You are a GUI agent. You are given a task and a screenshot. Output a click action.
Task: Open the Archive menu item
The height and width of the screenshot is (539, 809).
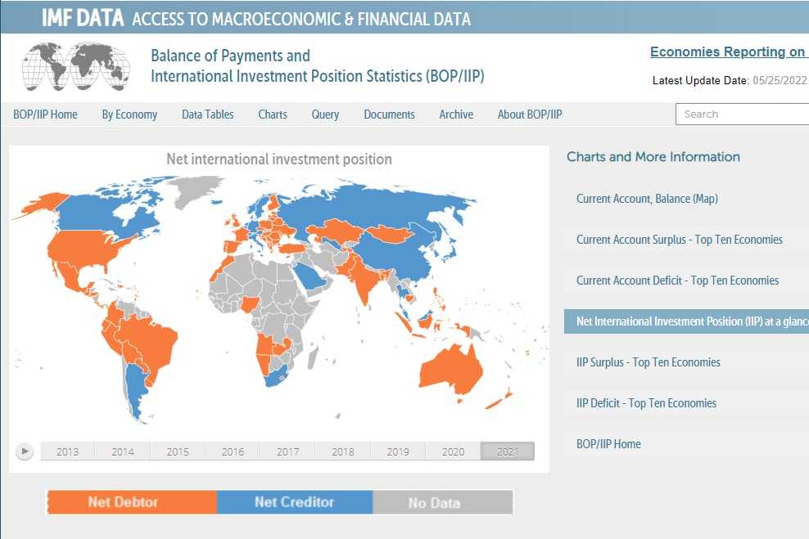[456, 115]
